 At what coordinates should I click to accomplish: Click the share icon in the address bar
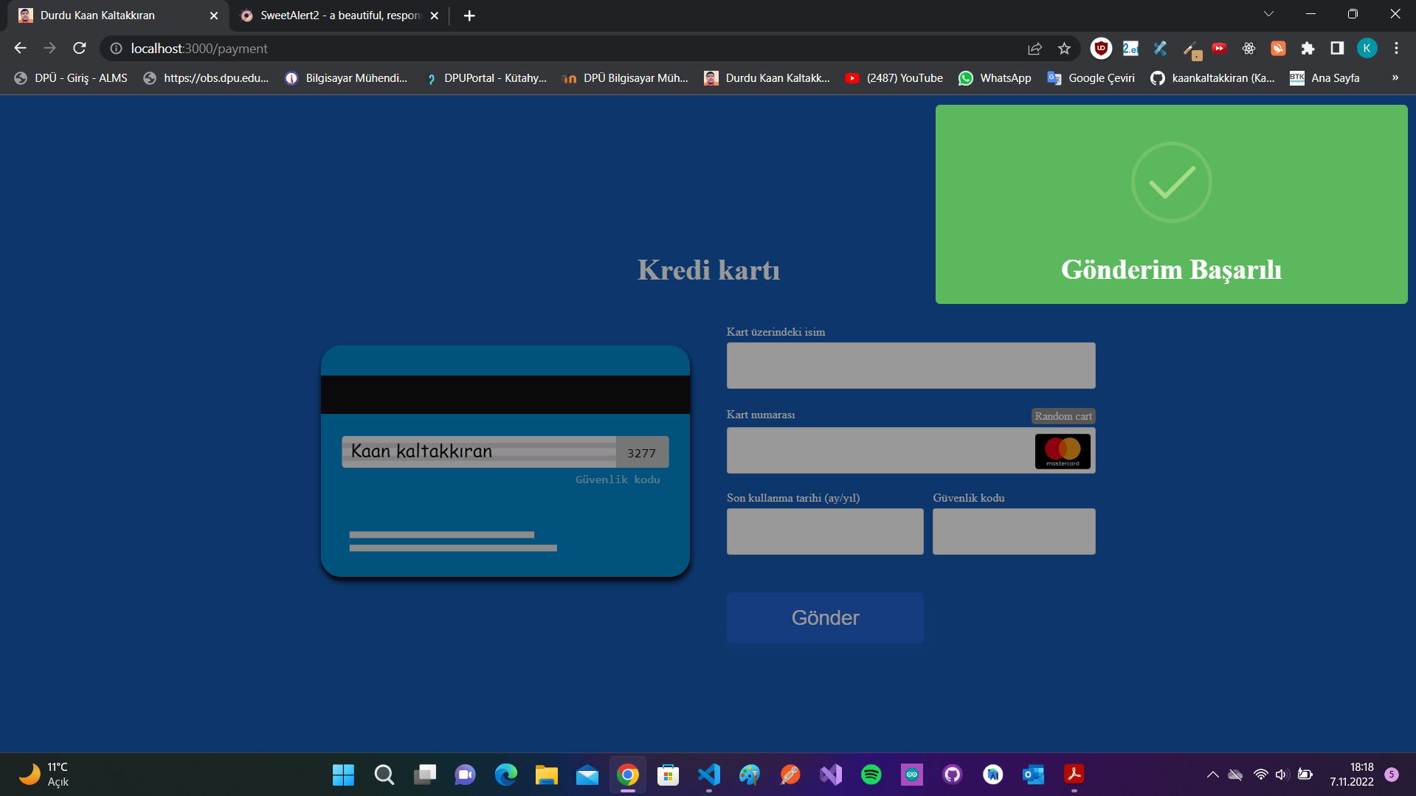tap(1035, 48)
